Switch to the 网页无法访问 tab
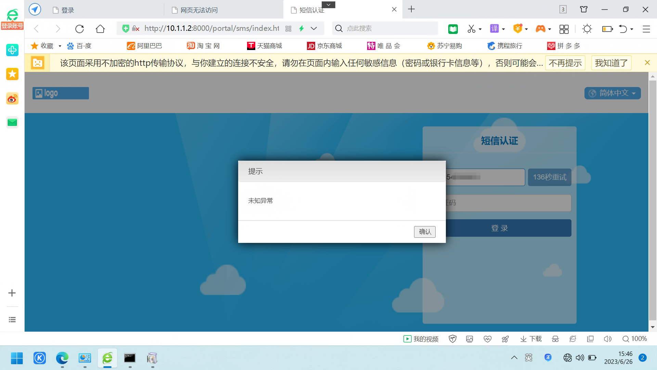Image resolution: width=657 pixels, height=370 pixels. pyautogui.click(x=199, y=10)
